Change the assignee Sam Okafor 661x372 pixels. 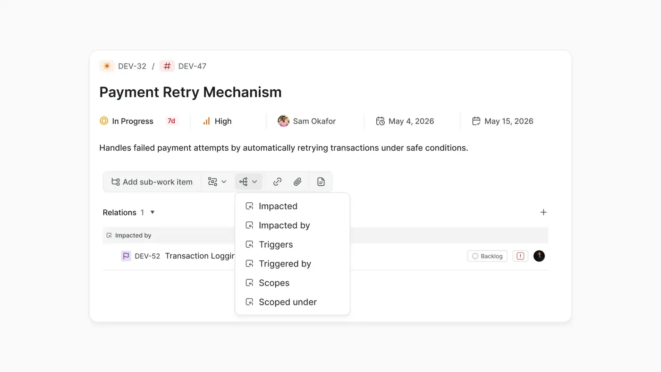pos(307,121)
